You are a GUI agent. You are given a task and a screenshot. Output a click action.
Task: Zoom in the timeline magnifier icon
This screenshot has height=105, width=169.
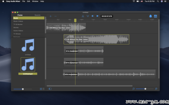(x=156, y=89)
